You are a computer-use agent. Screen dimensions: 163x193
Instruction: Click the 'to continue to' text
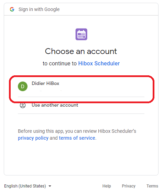[x=60, y=64]
